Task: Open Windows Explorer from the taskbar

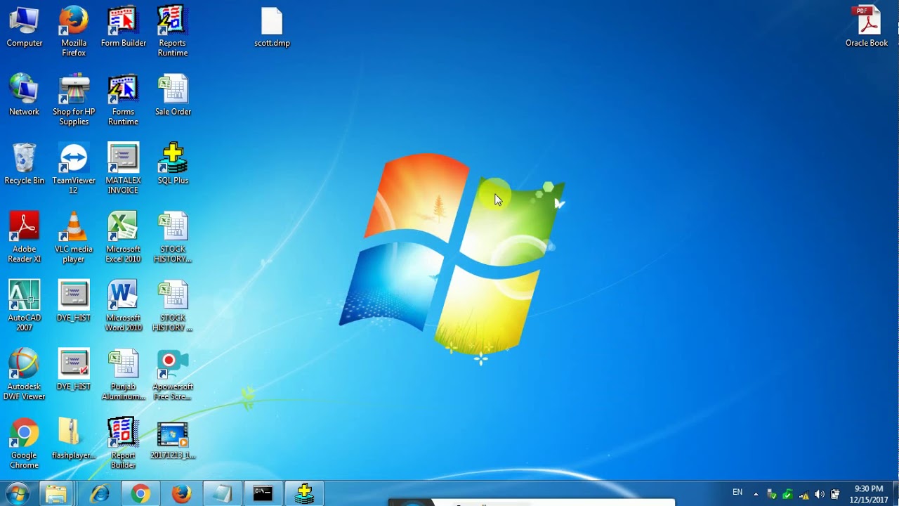Action: pyautogui.click(x=56, y=494)
